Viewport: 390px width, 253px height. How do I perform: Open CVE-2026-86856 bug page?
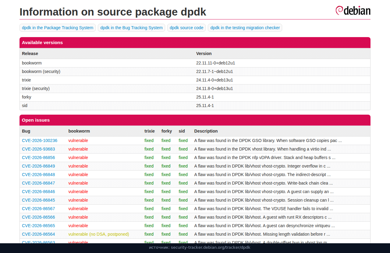coord(38,158)
